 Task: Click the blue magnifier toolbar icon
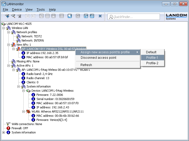[70, 16]
